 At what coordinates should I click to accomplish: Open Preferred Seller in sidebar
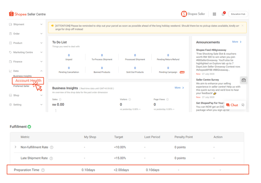21,86
